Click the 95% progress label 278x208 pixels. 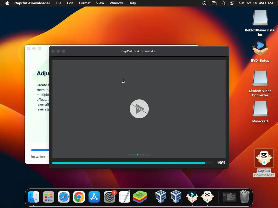coord(221,162)
